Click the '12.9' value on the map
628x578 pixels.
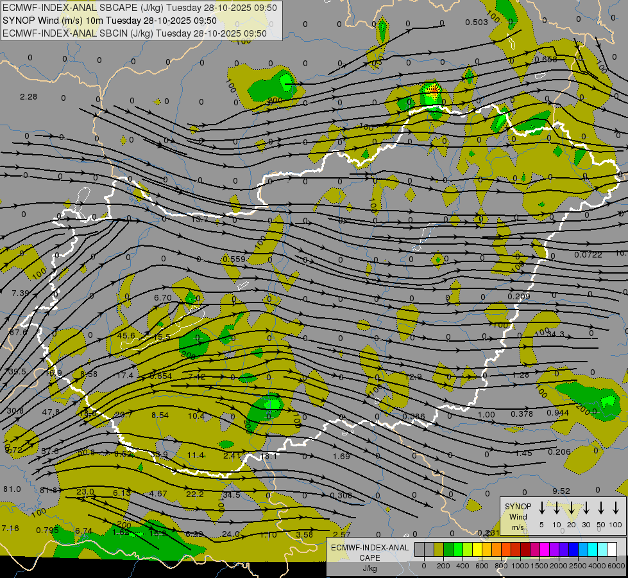tap(413, 376)
